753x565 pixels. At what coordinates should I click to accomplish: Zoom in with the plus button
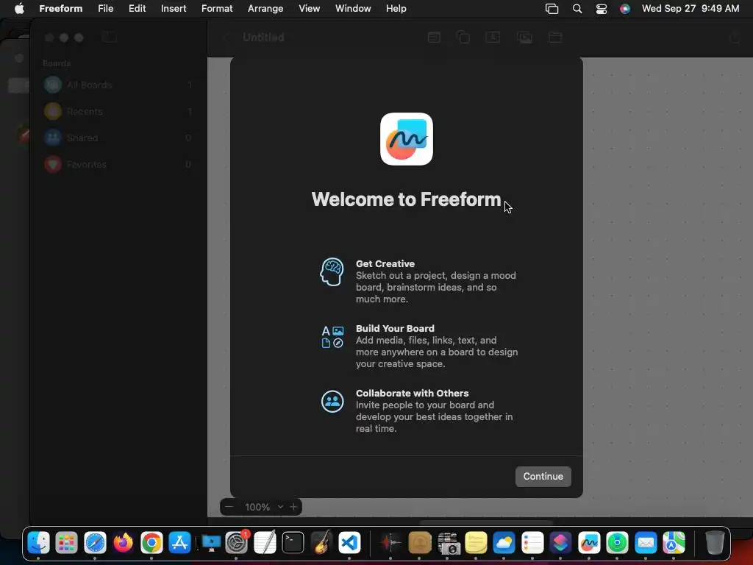pyautogui.click(x=293, y=507)
